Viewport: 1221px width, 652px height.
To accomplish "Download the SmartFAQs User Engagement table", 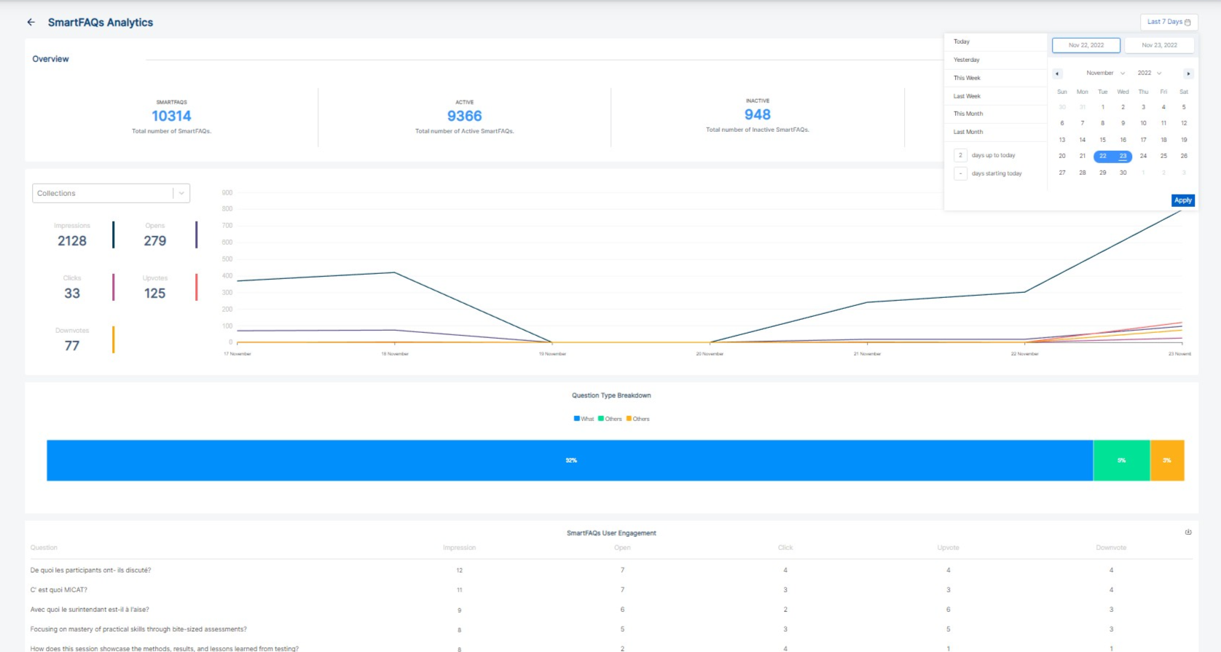I will (1188, 533).
